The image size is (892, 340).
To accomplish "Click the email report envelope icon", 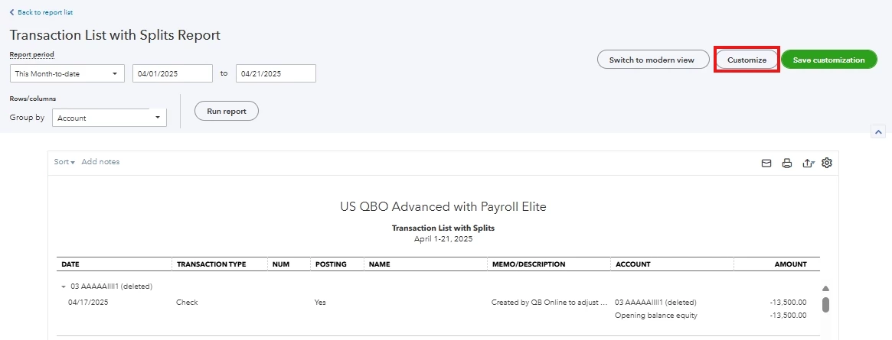I will 766,164.
